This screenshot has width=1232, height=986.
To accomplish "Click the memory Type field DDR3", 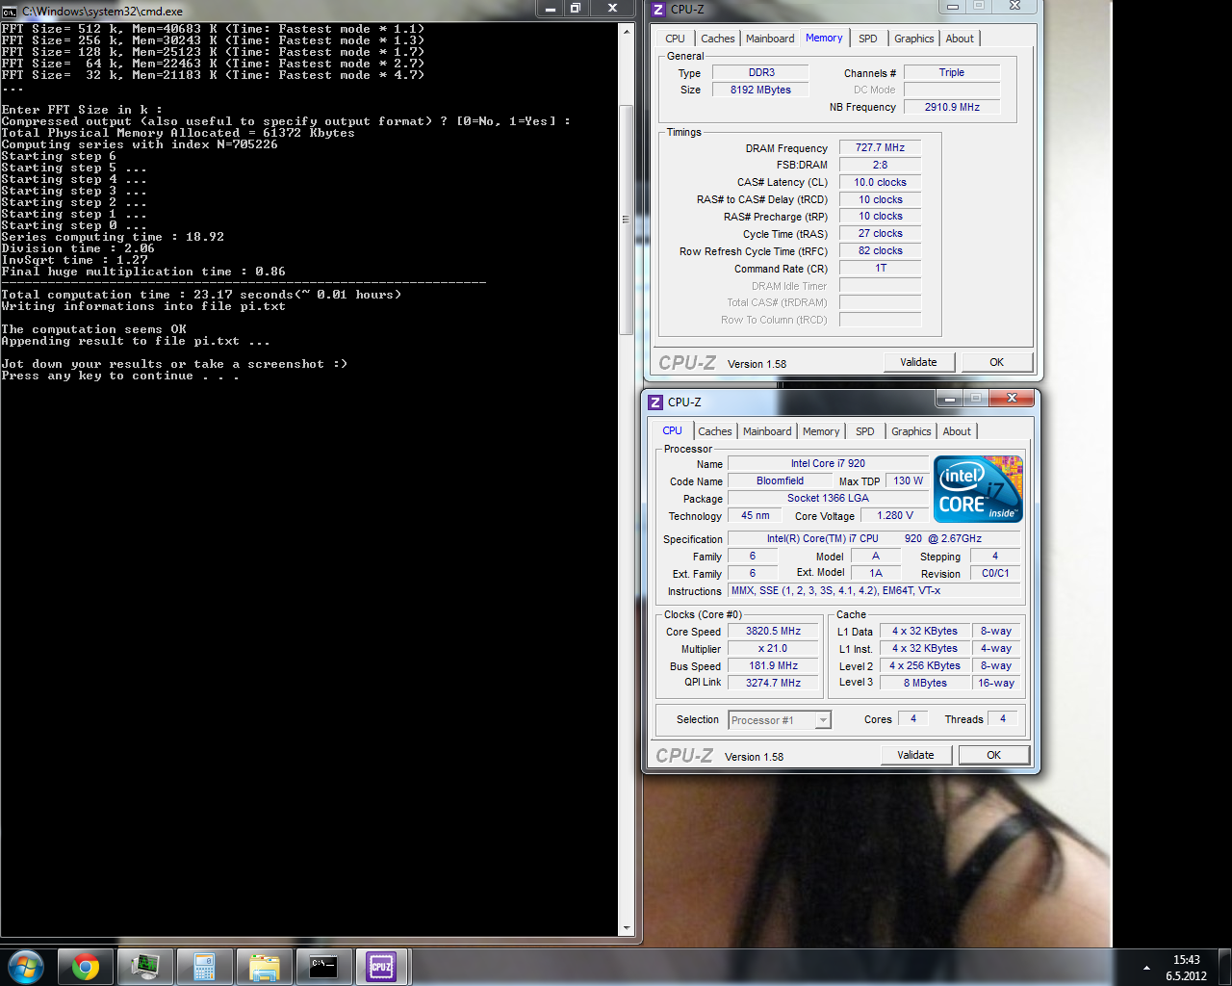I will [x=760, y=72].
